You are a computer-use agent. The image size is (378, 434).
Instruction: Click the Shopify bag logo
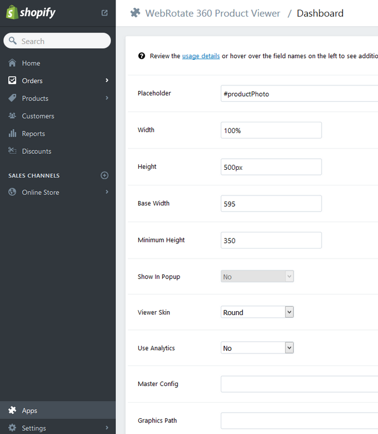coord(12,12)
